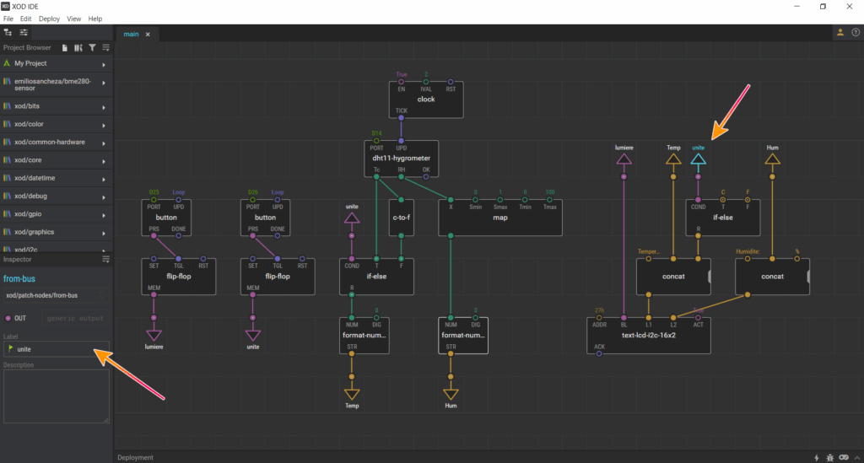
Task: Click the Deployment panel label
Action: point(135,457)
